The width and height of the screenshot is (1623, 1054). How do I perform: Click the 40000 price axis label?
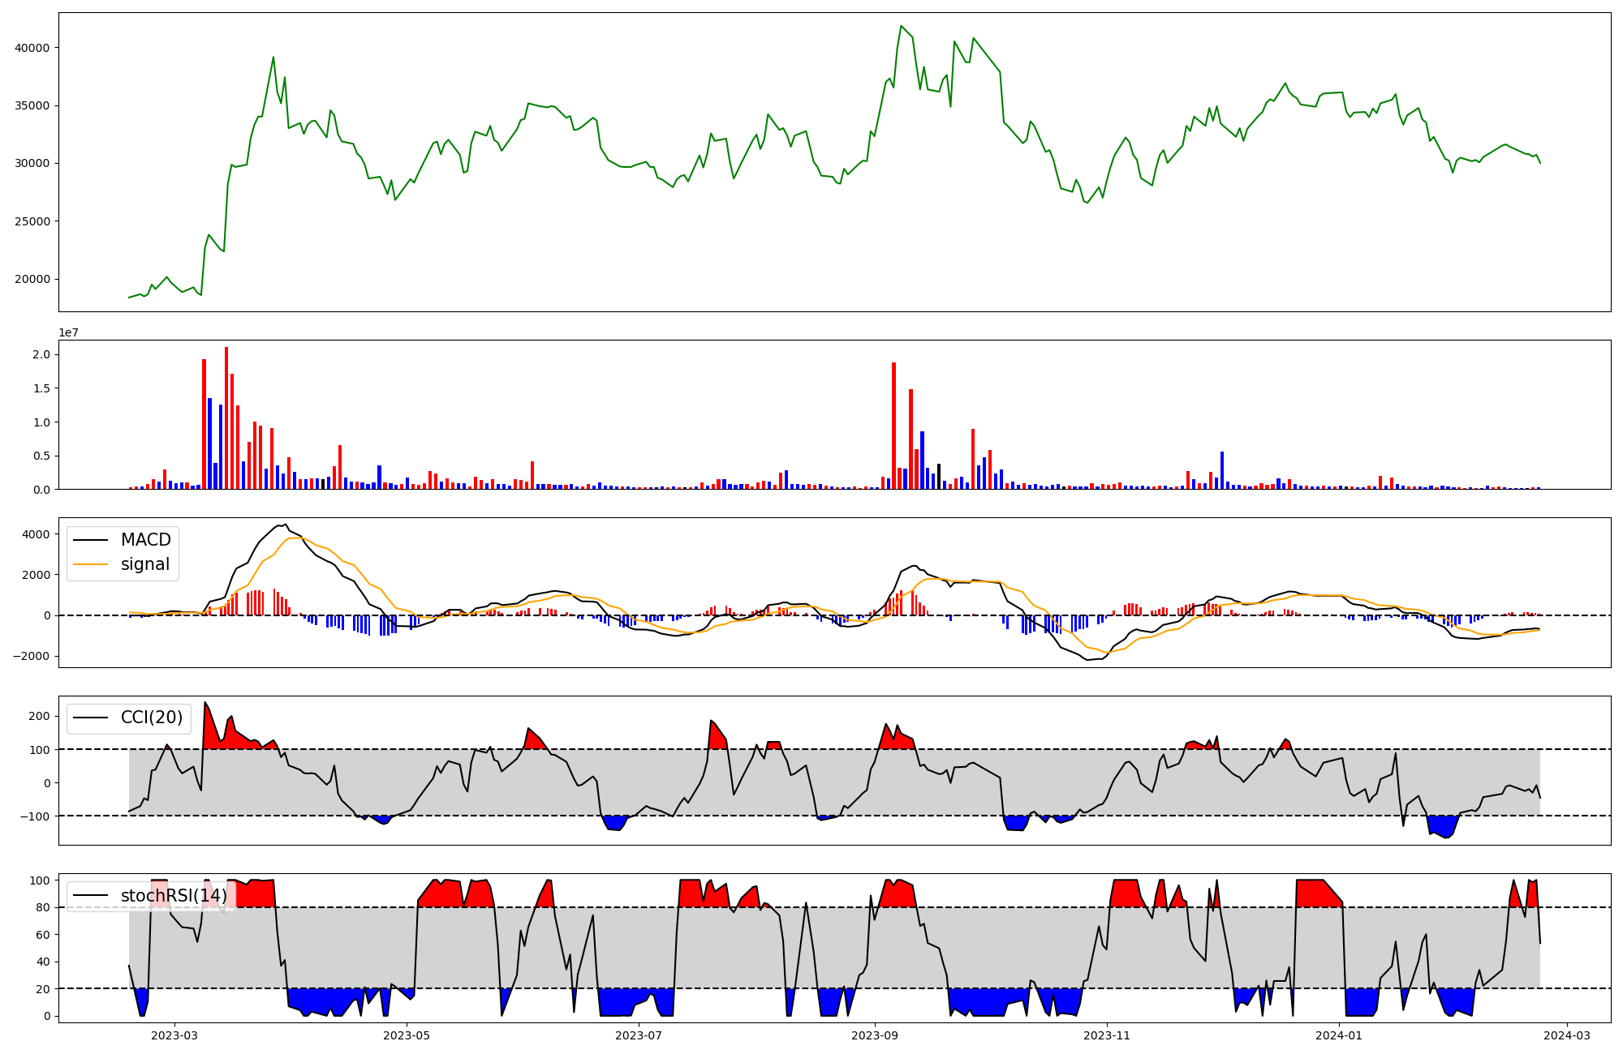tap(32, 48)
